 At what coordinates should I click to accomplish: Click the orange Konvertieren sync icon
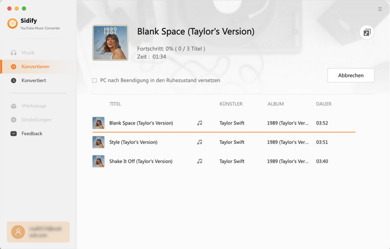point(13,67)
